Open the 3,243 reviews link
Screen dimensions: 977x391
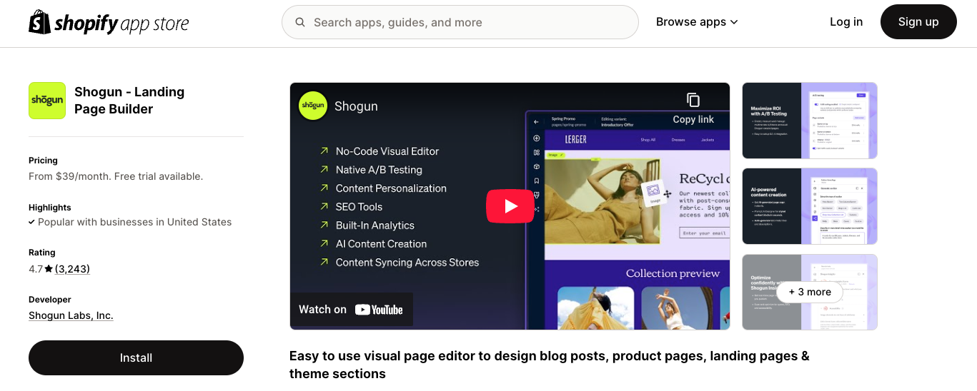[72, 269]
